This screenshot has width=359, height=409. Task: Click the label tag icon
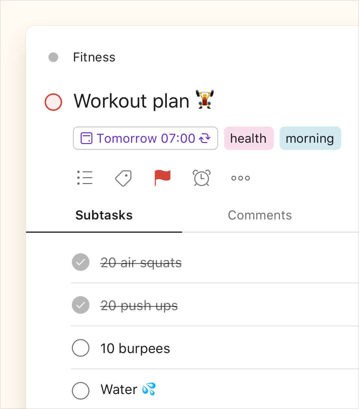(124, 178)
